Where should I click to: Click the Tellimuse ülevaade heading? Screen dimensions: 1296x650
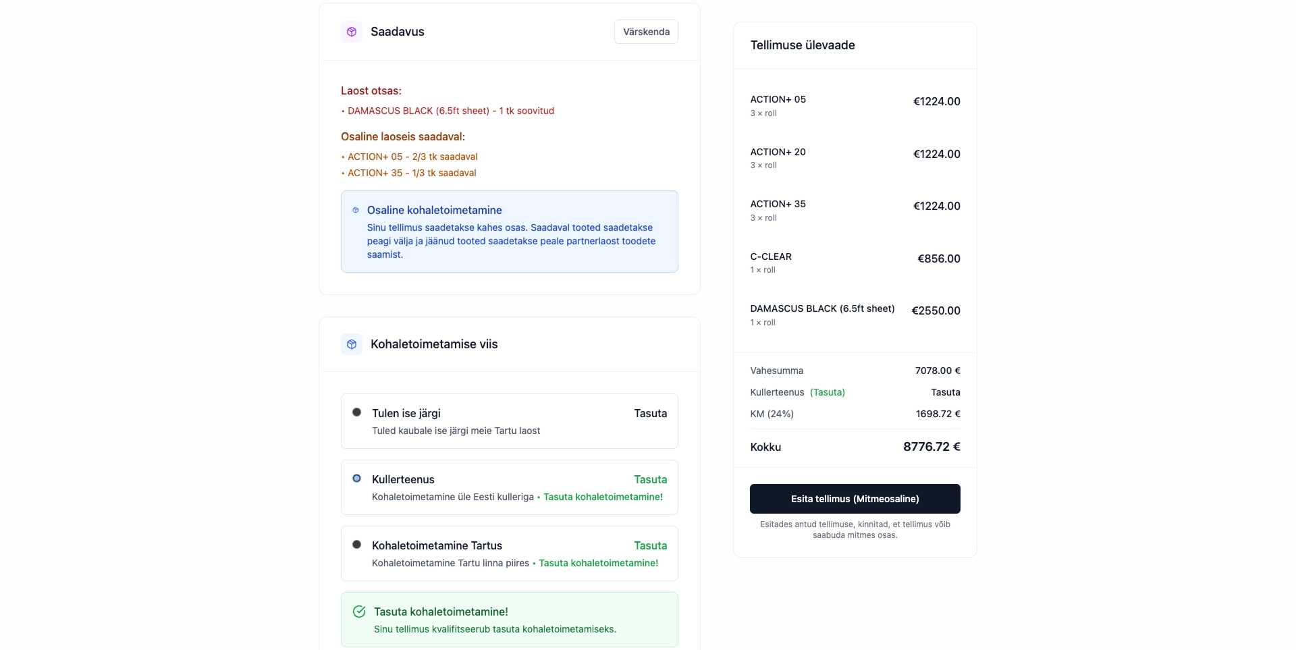(x=803, y=45)
